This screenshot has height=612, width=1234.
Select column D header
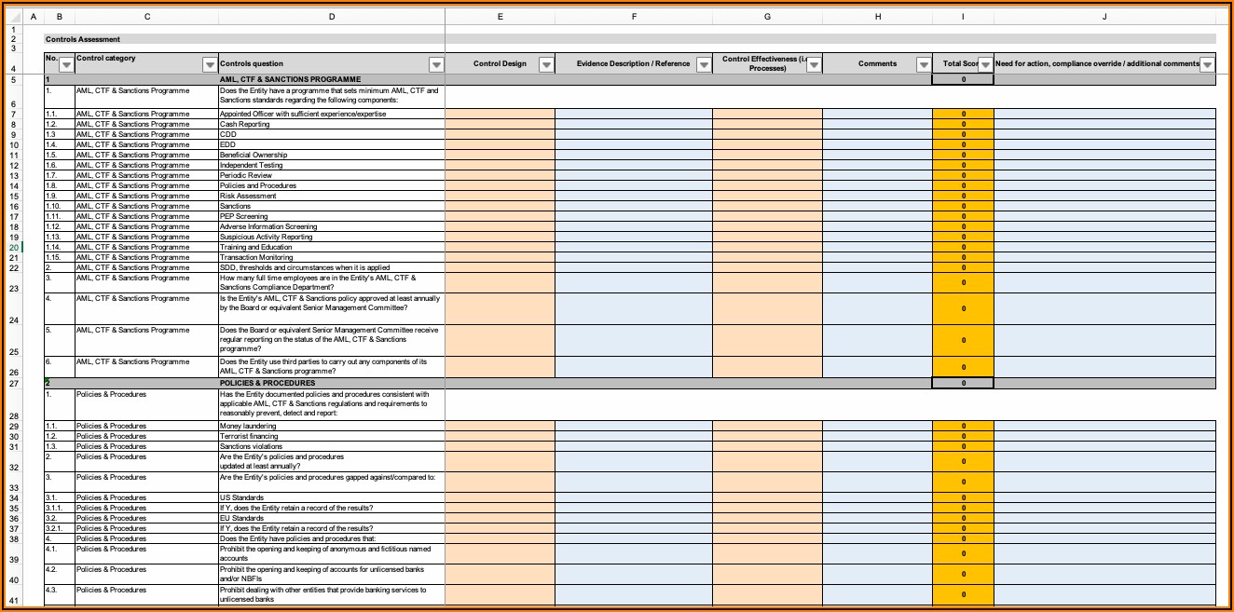coord(332,17)
